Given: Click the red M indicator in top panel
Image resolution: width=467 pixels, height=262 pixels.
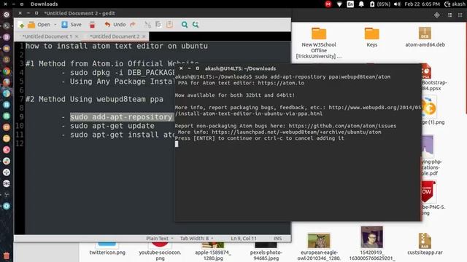Looking at the screenshot, I should pos(328,4).
